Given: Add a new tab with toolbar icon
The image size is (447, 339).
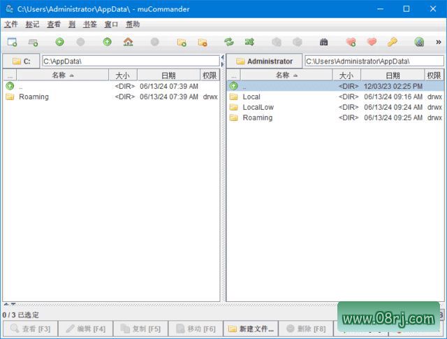Looking at the screenshot, I should (x=33, y=43).
